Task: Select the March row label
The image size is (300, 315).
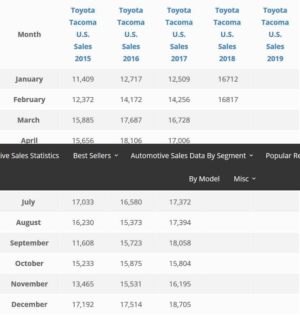Action: tap(29, 120)
